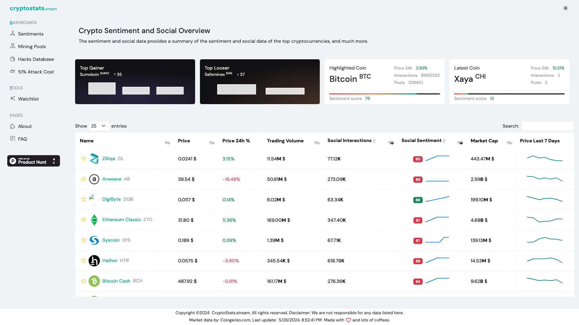Screen dimensions: 579x325
Task: Click the Arweave coin logo
Action: [x=94, y=179]
